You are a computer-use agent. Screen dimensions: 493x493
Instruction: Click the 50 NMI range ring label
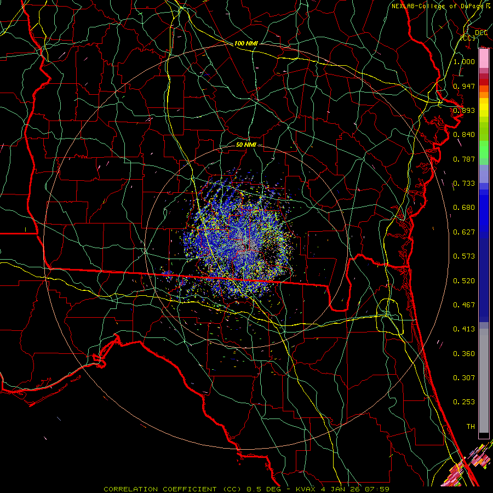(246, 145)
